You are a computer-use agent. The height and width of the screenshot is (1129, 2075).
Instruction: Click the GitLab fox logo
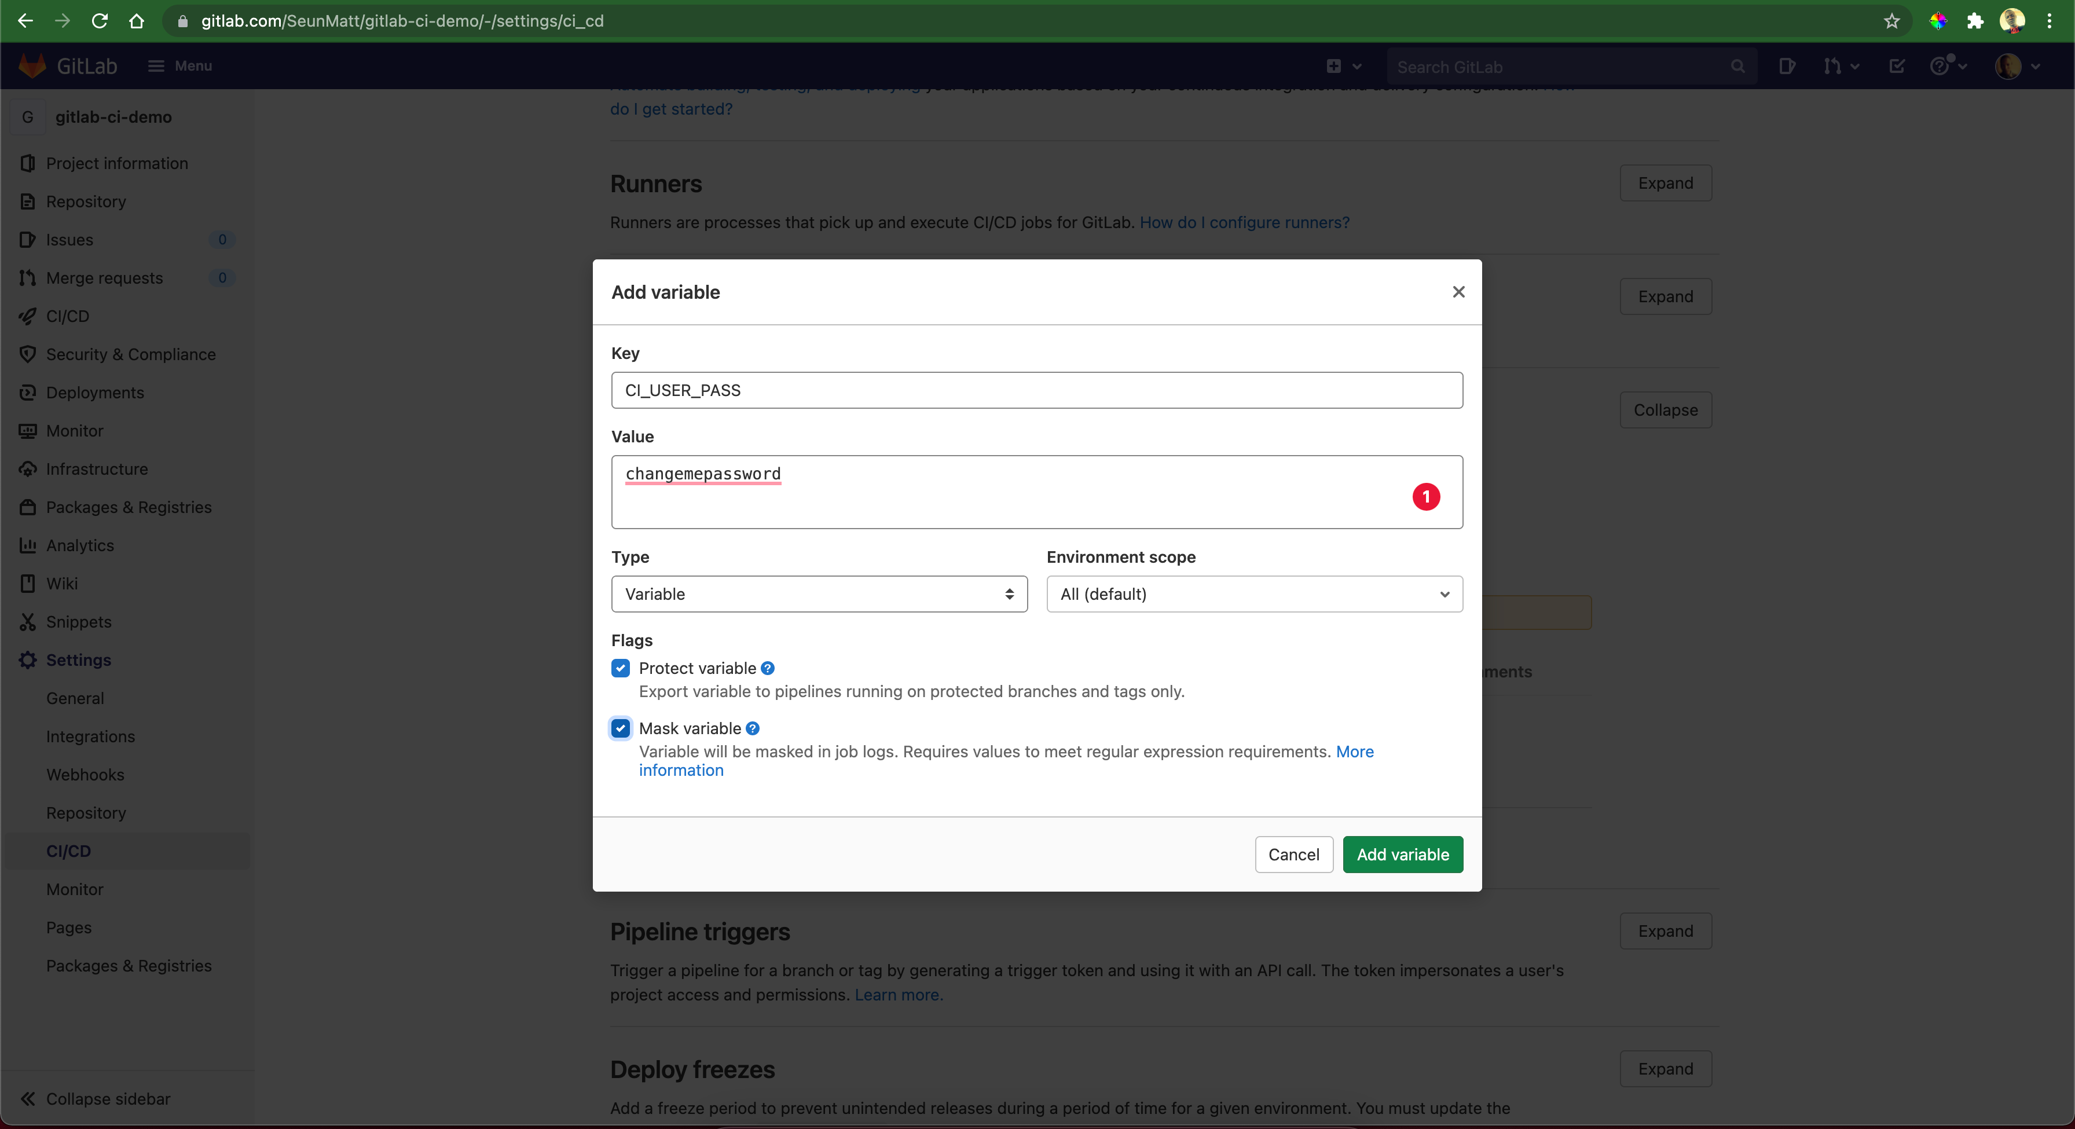tap(32, 66)
